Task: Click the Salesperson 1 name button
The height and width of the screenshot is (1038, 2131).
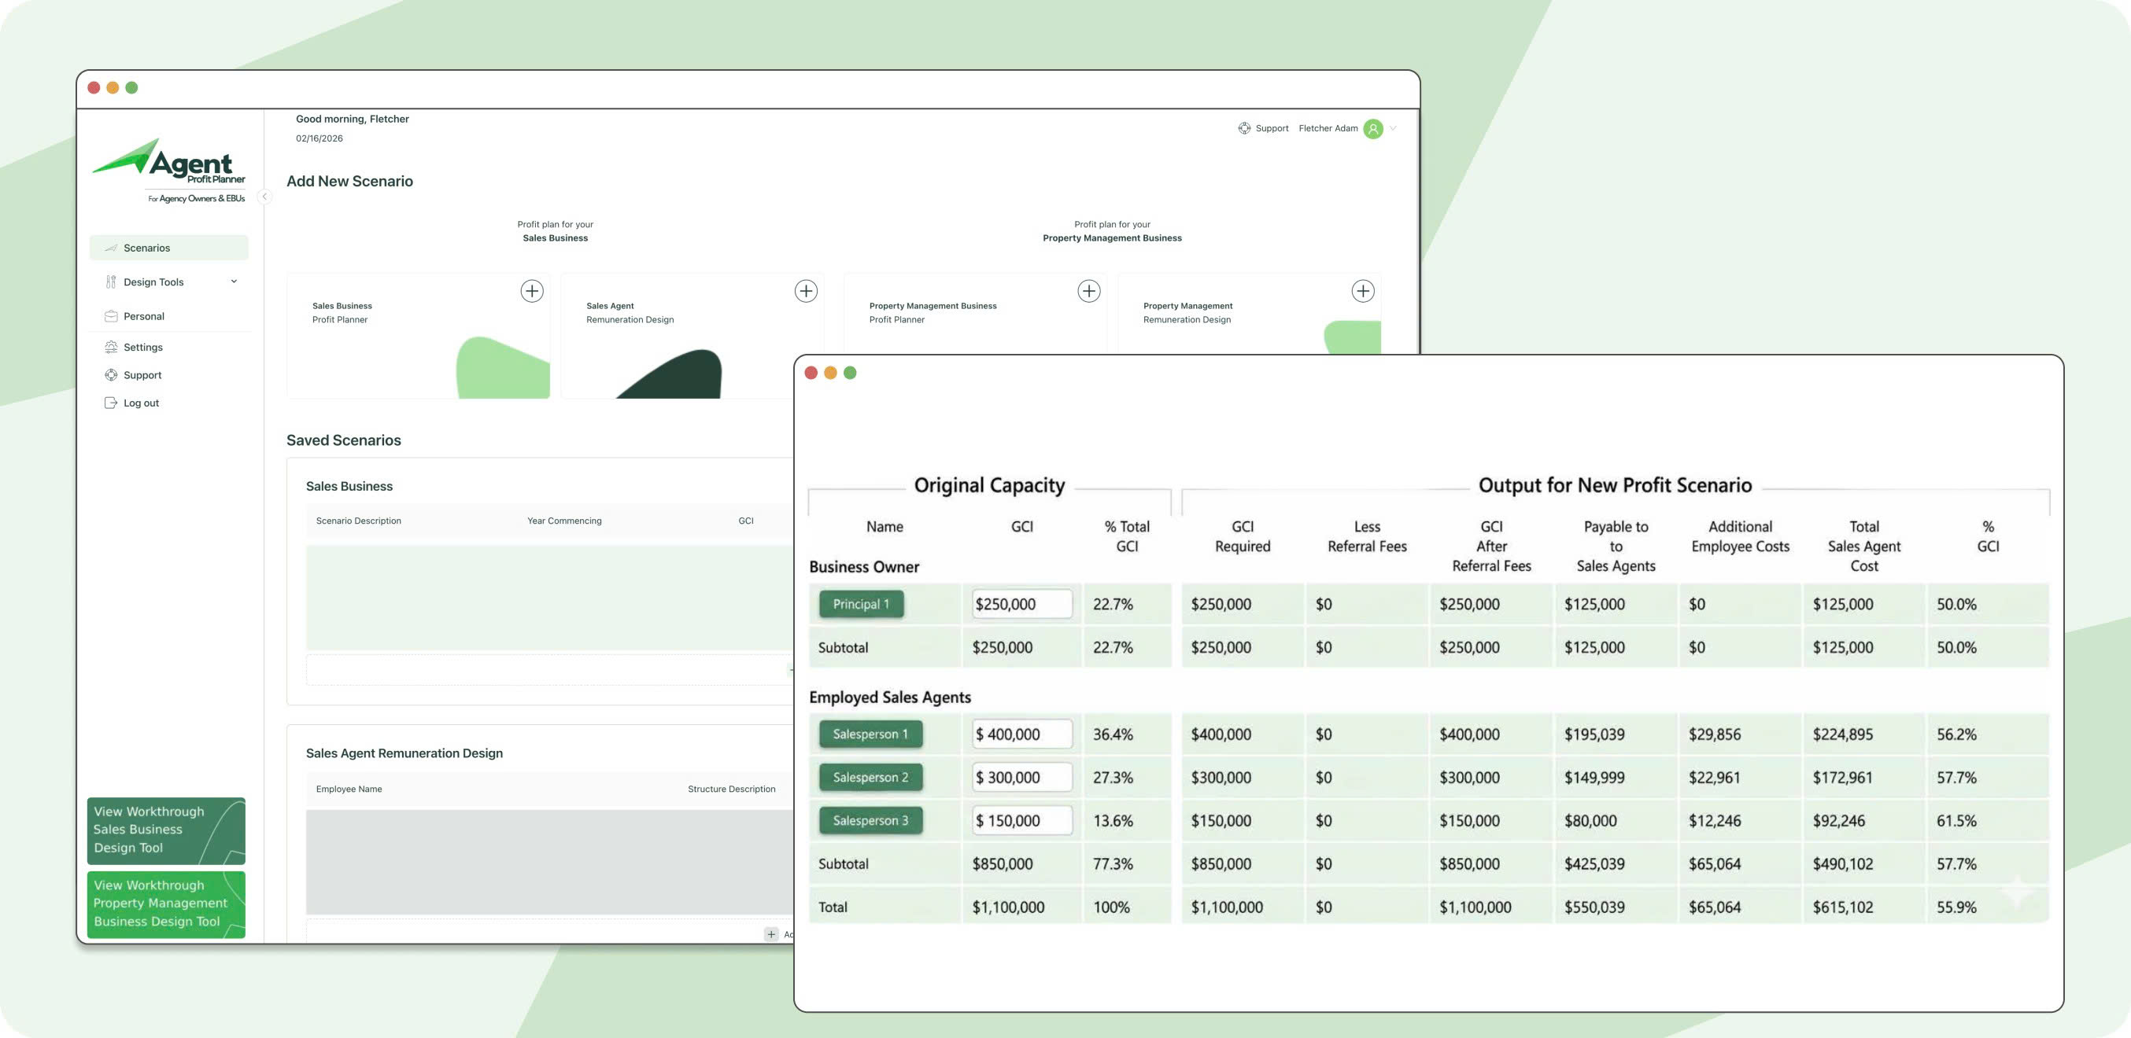Action: click(x=870, y=734)
